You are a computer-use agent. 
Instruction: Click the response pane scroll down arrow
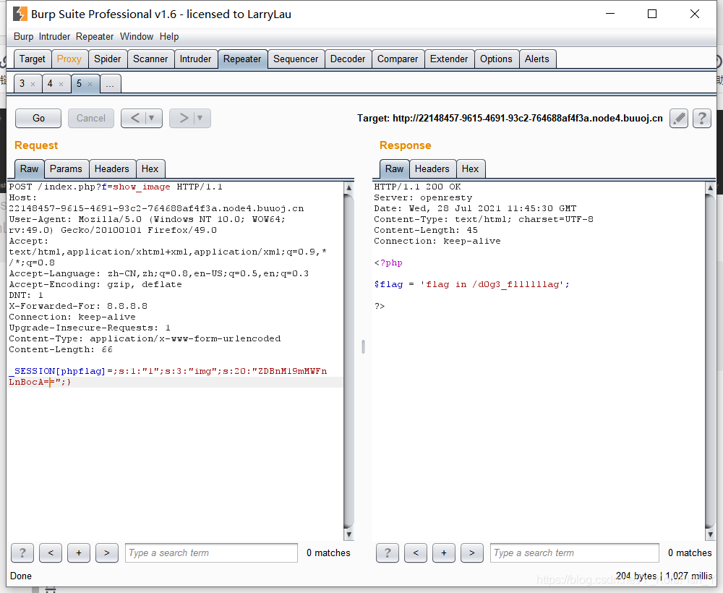click(711, 534)
